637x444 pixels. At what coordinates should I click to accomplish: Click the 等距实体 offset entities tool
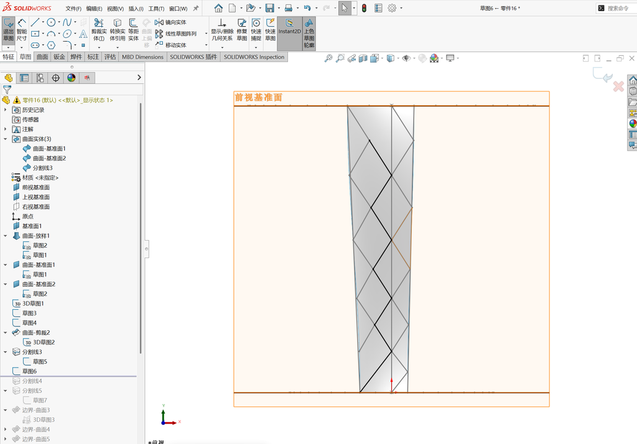click(133, 30)
